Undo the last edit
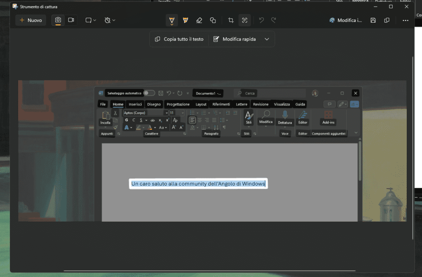Screen dimensions: 422x277 click(261, 20)
